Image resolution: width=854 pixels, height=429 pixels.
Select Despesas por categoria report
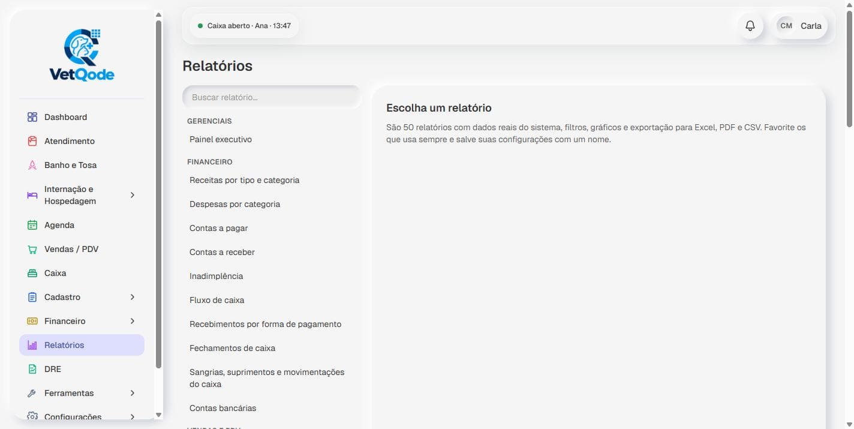(x=272, y=204)
